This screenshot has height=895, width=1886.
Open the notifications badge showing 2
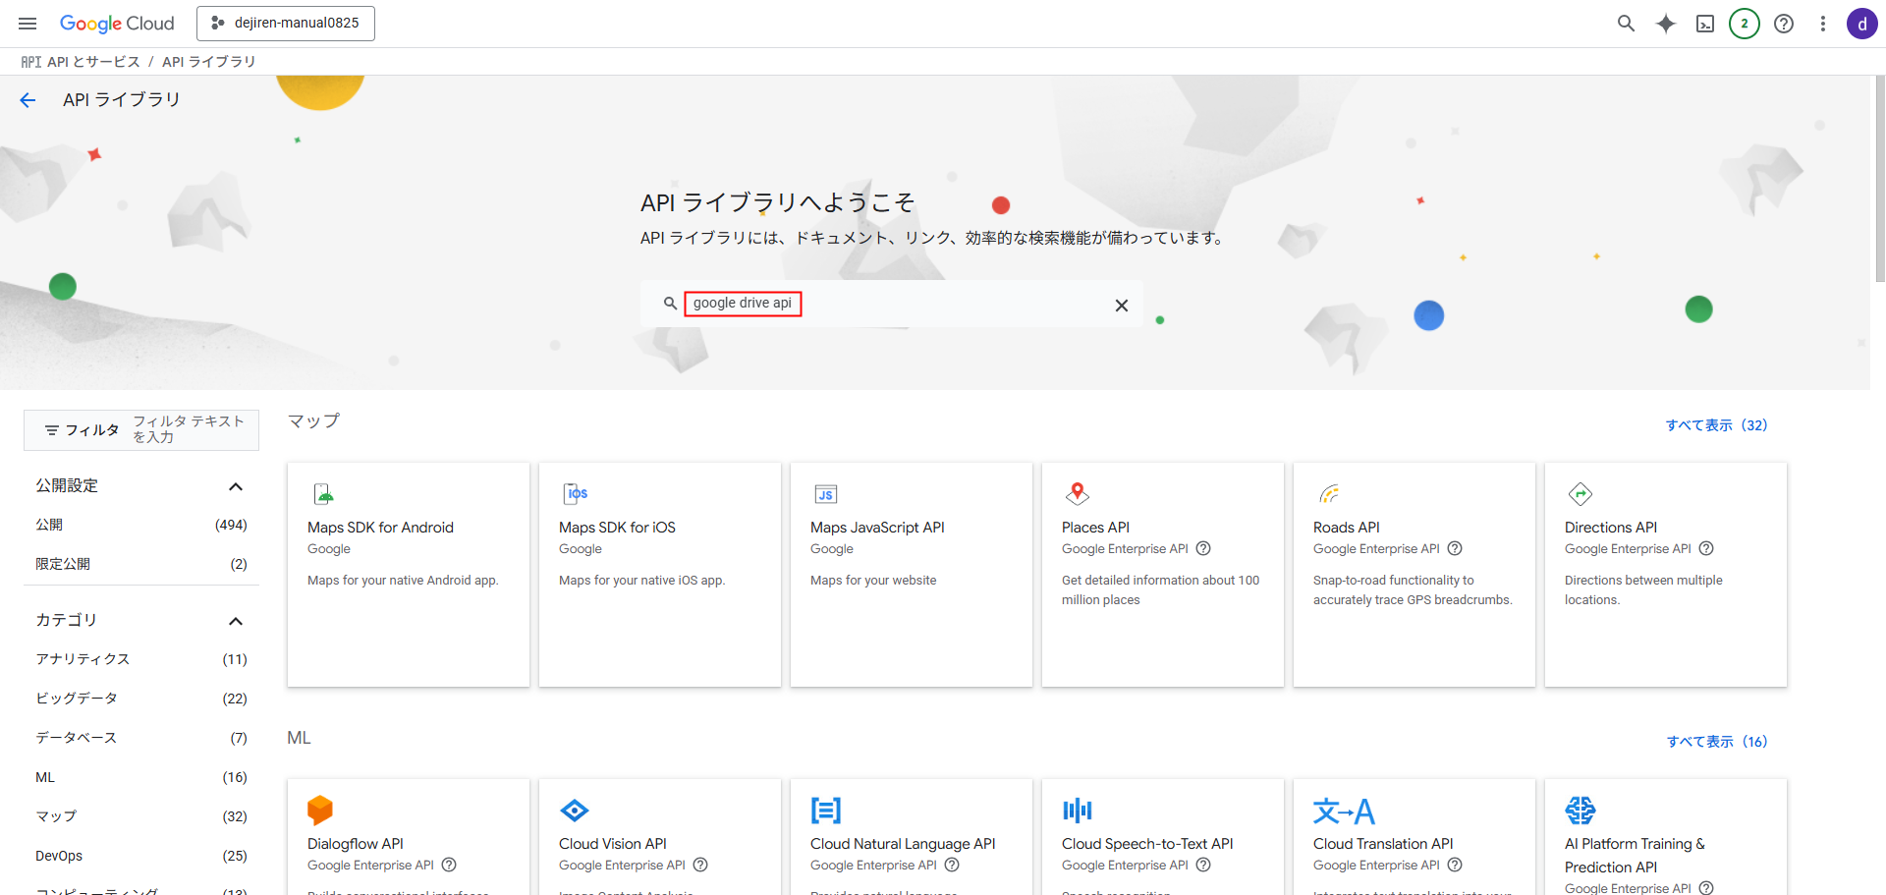pos(1745,24)
